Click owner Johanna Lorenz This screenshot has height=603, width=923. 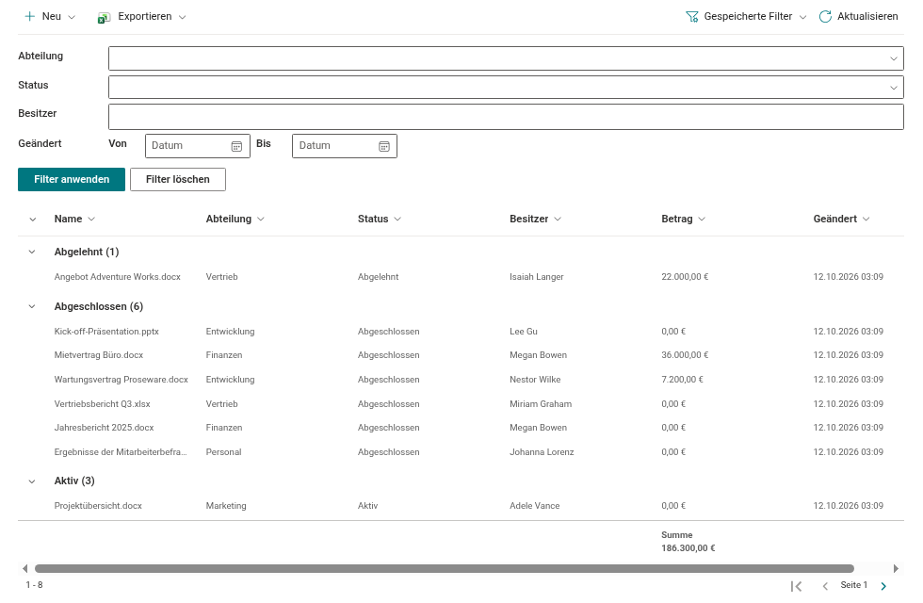[x=542, y=452]
